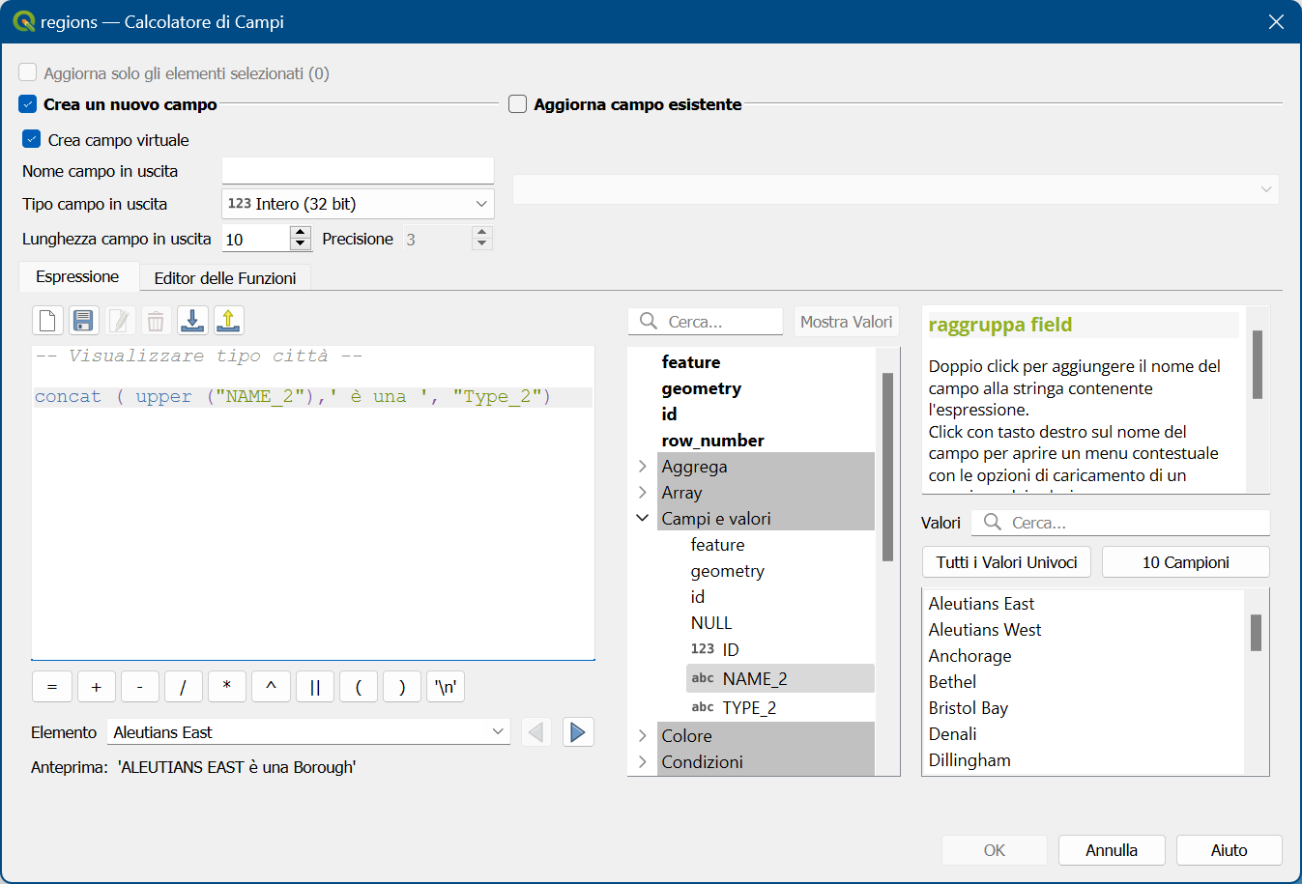Save the expression with the floppy disk icon

tap(83, 320)
